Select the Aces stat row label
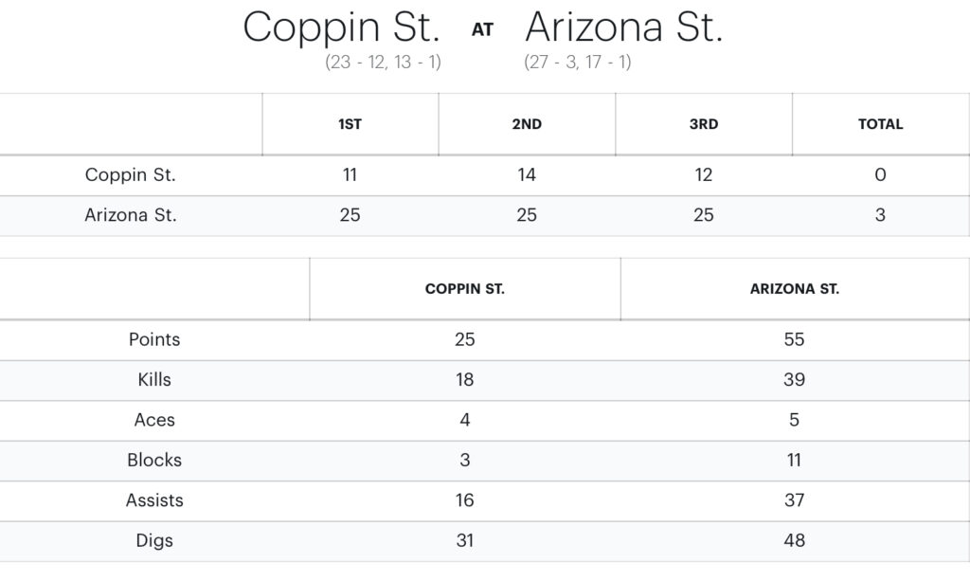The width and height of the screenshot is (970, 581). pyautogui.click(x=154, y=420)
